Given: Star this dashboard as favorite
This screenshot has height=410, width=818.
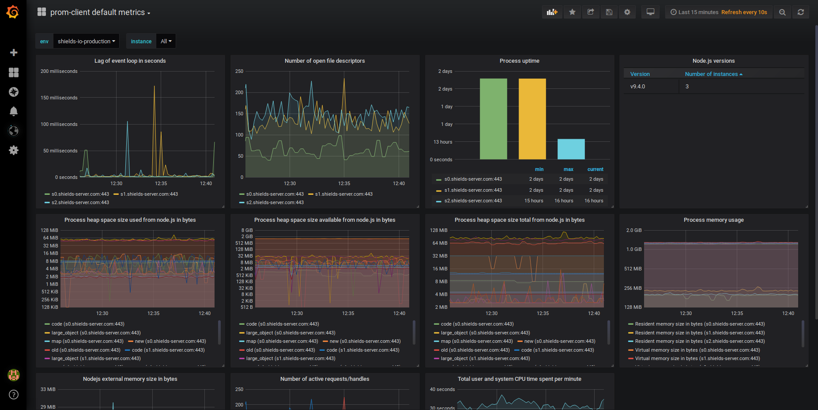Looking at the screenshot, I should [573, 12].
